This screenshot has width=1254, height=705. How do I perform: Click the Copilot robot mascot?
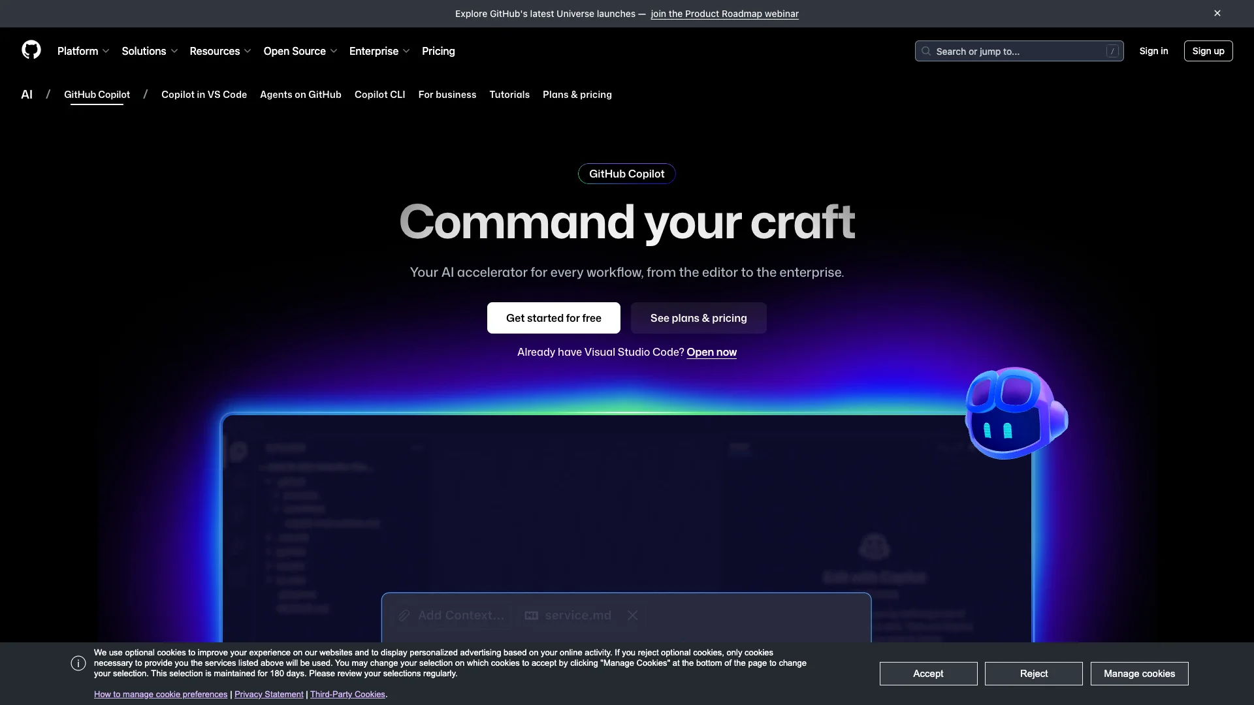point(1014,413)
